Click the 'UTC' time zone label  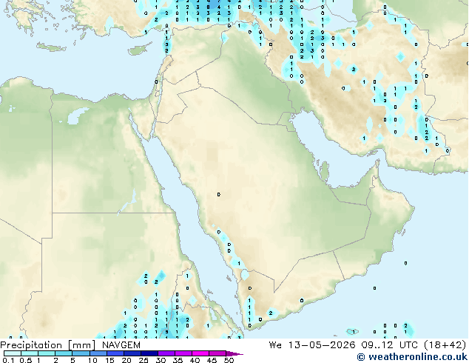[408, 345]
